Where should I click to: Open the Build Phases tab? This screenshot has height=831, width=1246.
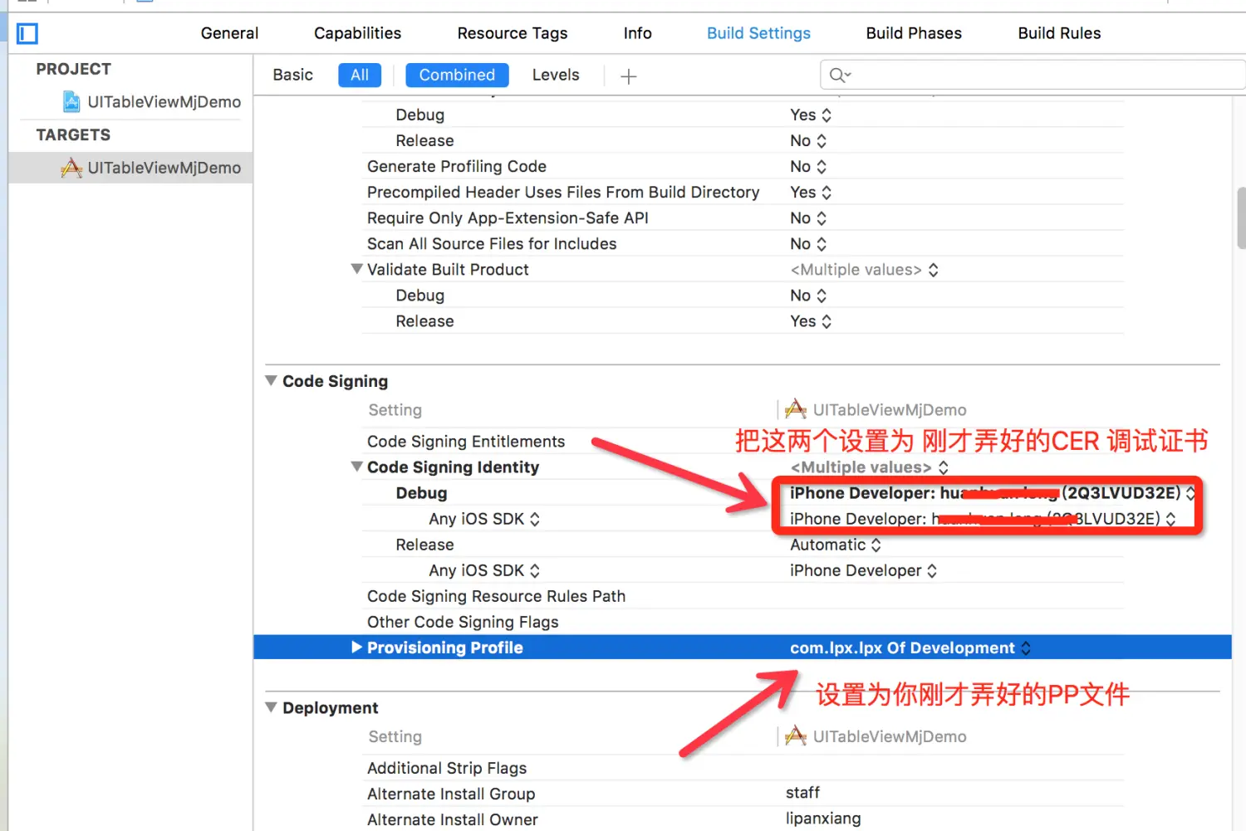pos(914,33)
